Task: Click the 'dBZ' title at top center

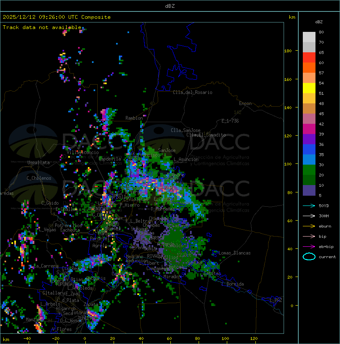Action: pyautogui.click(x=170, y=6)
